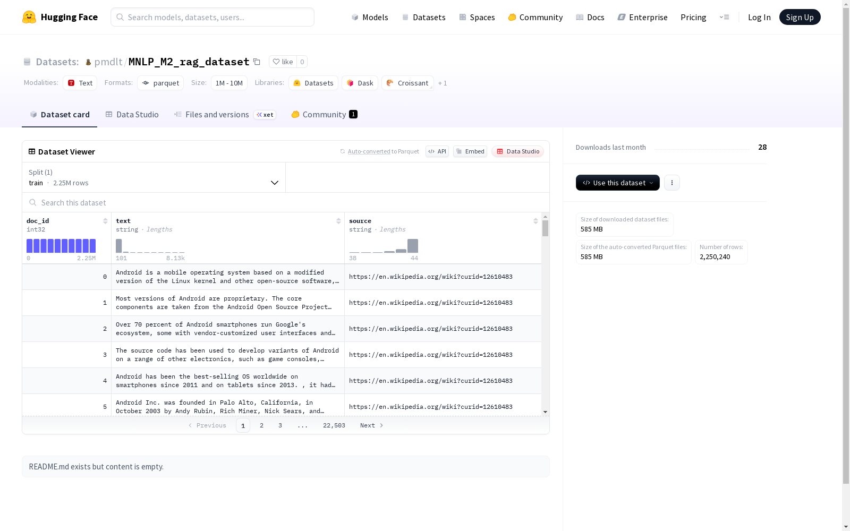Open the Data Studio tab
This screenshot has width=850, height=531.
pos(132,115)
